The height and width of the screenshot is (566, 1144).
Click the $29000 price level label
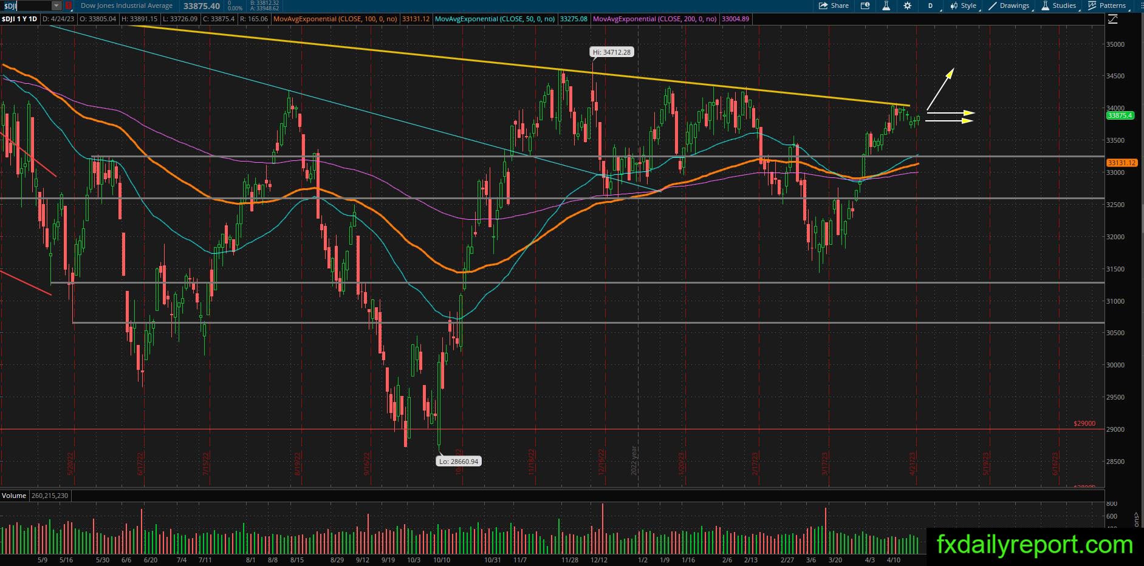tap(1084, 423)
